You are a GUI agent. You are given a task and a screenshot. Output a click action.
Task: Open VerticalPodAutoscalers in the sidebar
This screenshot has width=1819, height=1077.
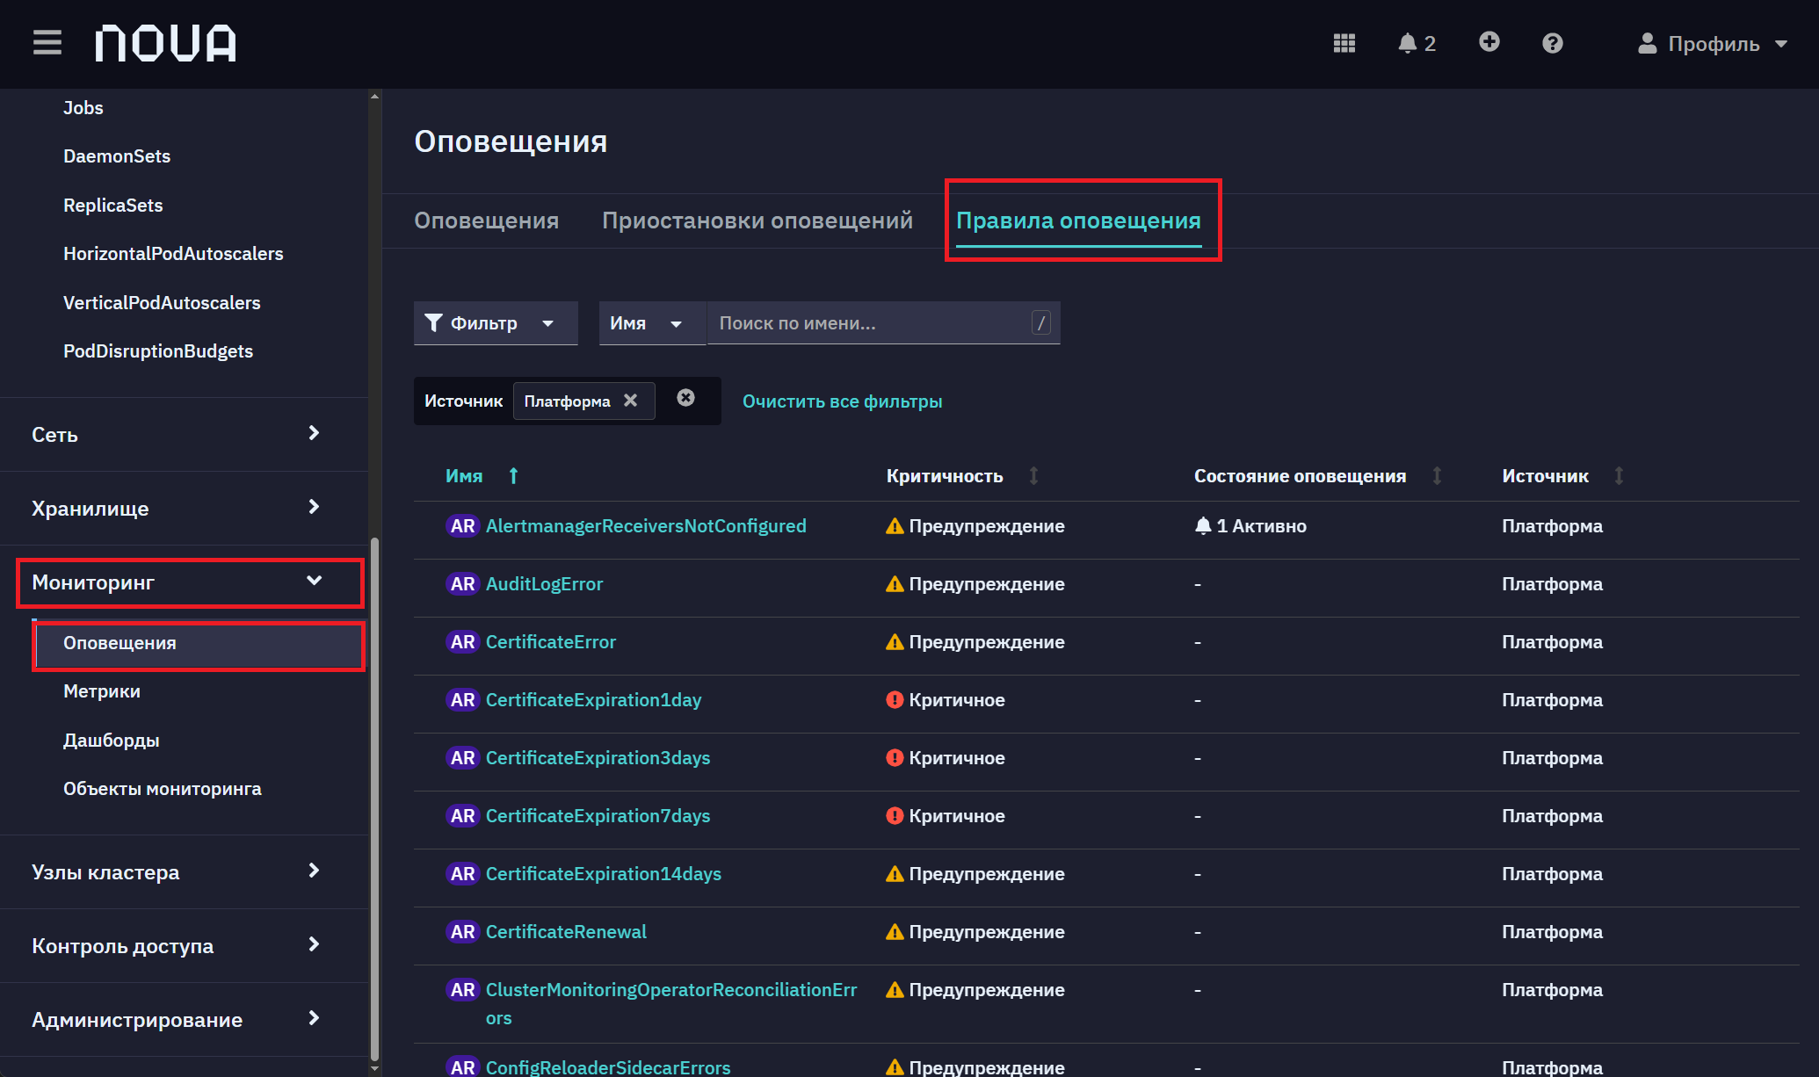click(162, 303)
